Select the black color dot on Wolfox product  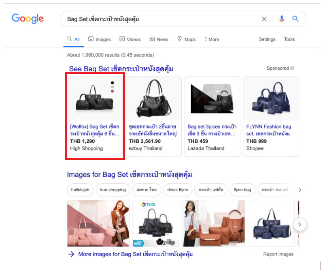click(113, 83)
